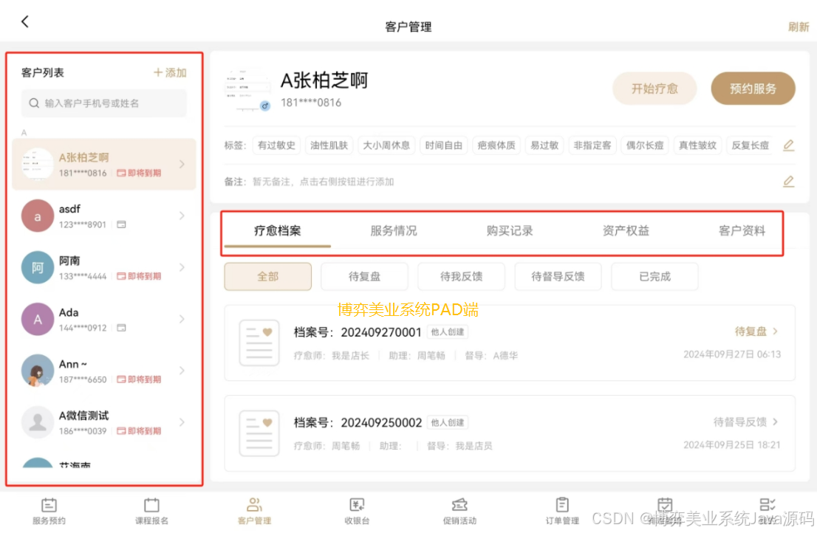Select the Ada purple avatar

(x=38, y=319)
